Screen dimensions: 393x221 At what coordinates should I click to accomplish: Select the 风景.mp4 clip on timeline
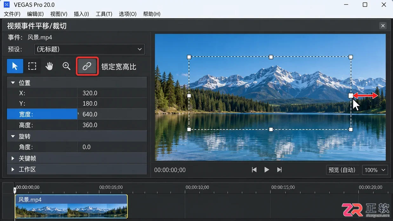click(71, 206)
